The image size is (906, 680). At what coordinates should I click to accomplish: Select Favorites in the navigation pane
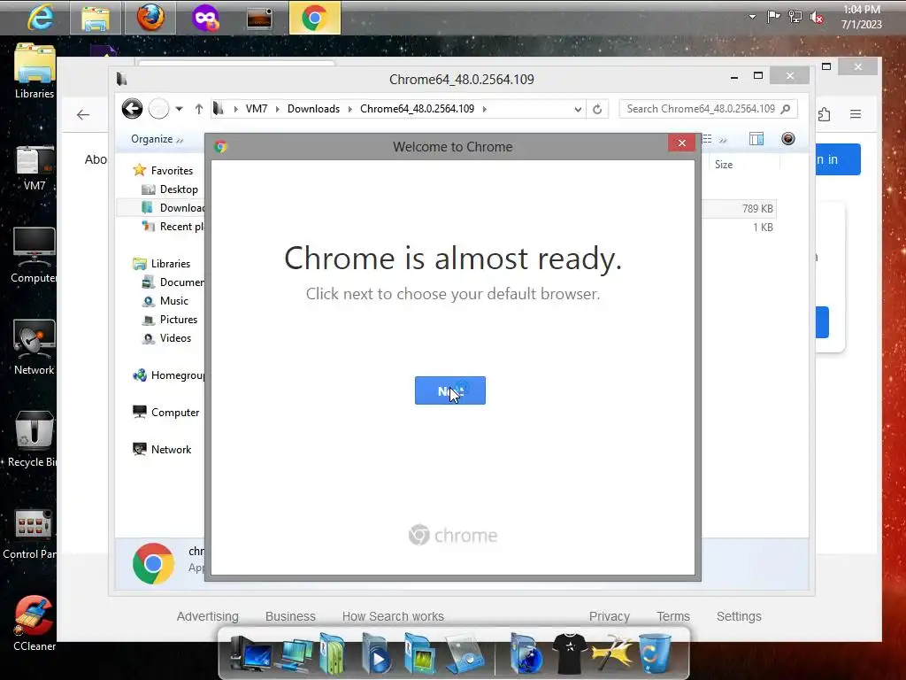[x=172, y=171]
